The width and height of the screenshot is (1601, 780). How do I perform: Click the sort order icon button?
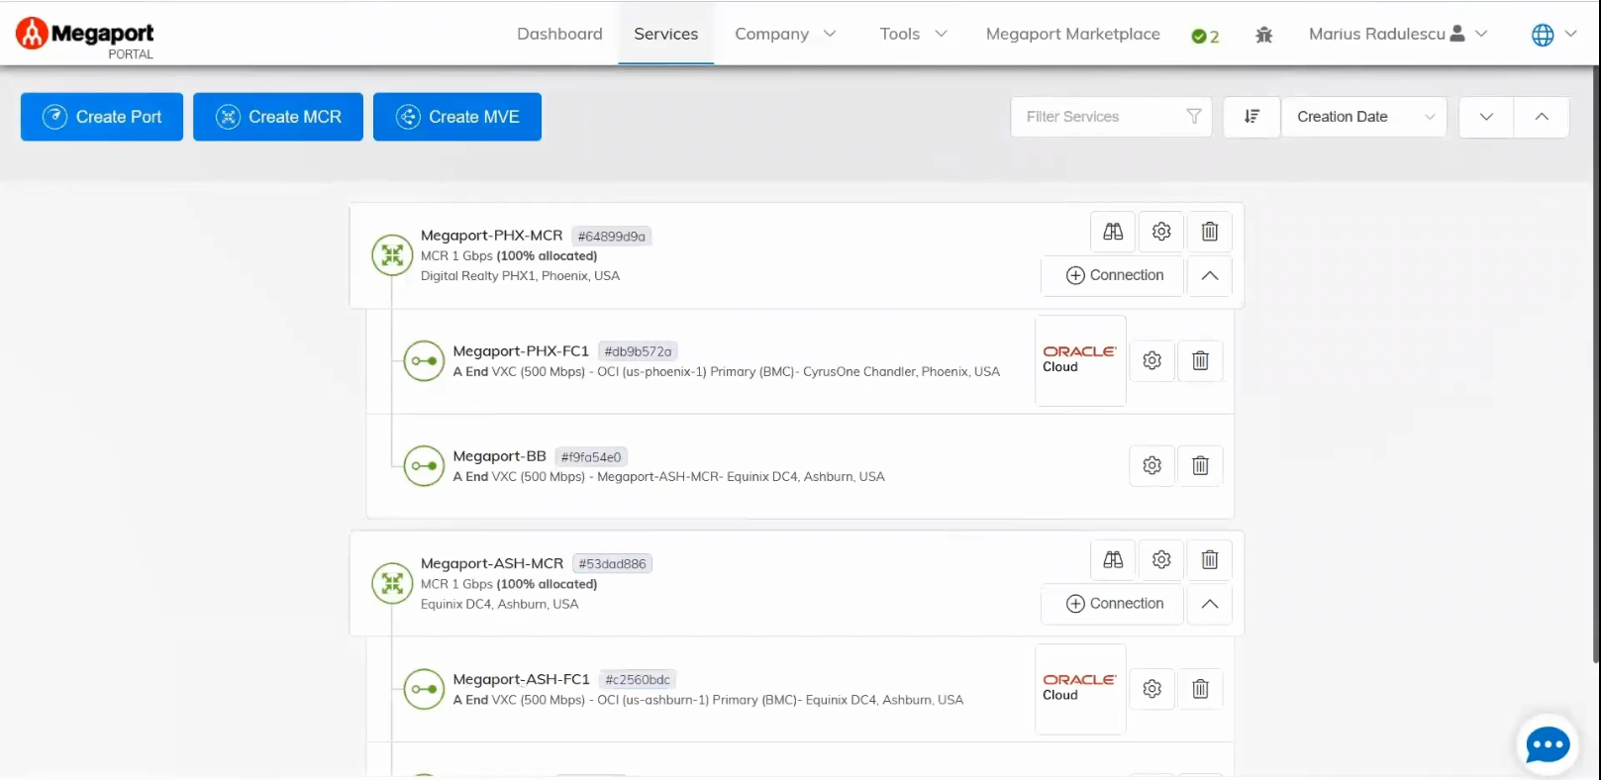(1251, 117)
